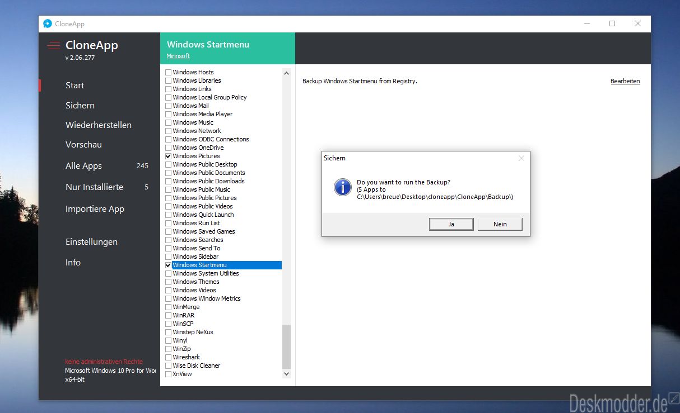Select the Windows Local Group Policy label
This screenshot has width=680, height=413.
[209, 97]
